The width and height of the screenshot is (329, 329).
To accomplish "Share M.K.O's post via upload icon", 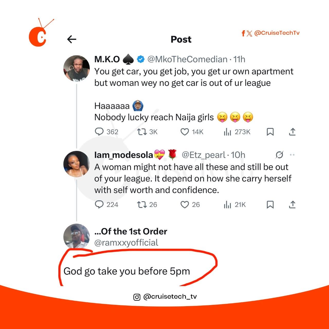I will (292, 132).
